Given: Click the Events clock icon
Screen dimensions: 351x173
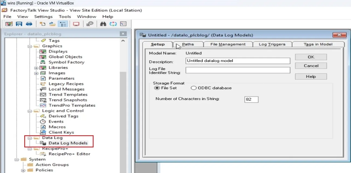Looking at the screenshot, I should pos(43,121).
